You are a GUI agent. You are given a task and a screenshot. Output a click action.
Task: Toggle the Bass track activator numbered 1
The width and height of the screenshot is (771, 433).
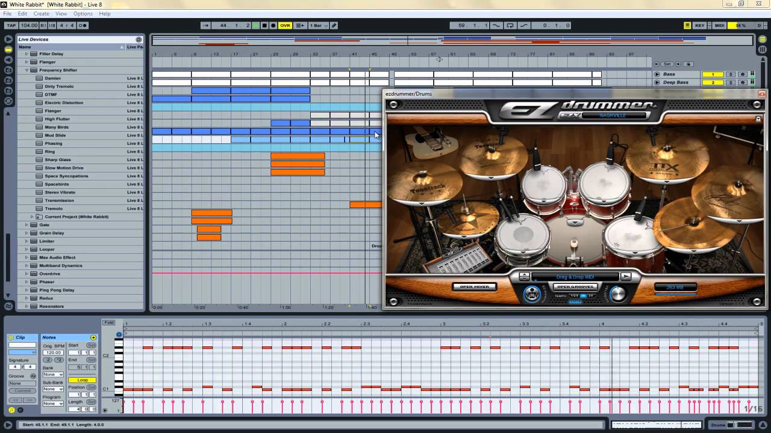(713, 74)
